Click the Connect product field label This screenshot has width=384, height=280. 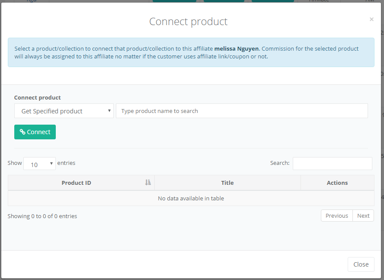click(38, 97)
